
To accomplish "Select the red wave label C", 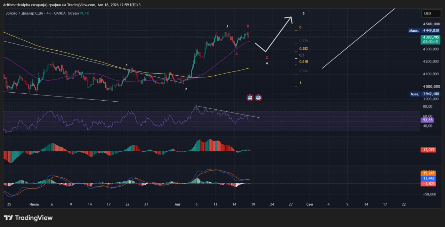I will point(267,57).
